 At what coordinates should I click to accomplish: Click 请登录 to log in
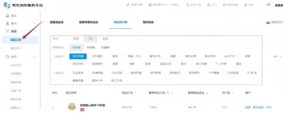point(278,5)
